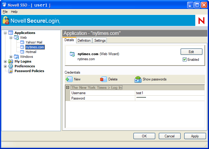
Task: Click the Delete credential label
Action: pyautogui.click(x=113, y=79)
